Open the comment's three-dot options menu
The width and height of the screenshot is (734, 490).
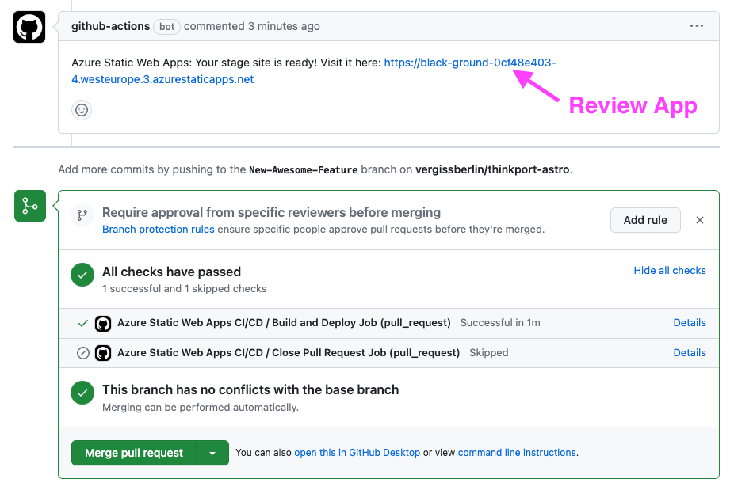(x=697, y=25)
